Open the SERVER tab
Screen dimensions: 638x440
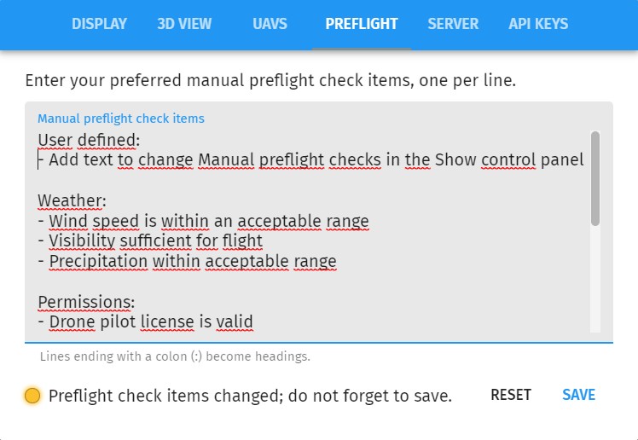click(453, 24)
